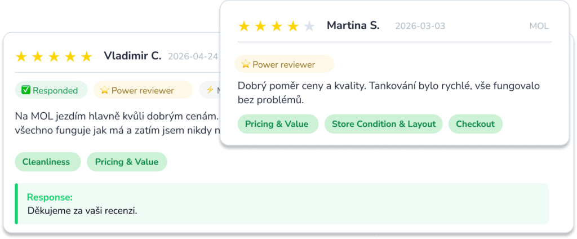Click the first star in Martina's rating

click(x=244, y=26)
